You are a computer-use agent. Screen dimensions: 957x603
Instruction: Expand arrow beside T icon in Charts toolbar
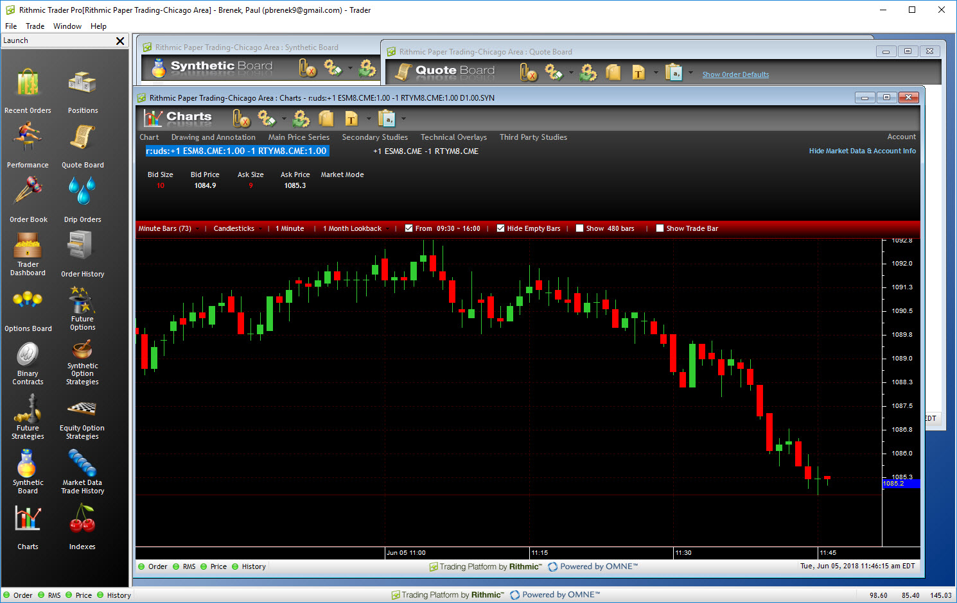[369, 119]
